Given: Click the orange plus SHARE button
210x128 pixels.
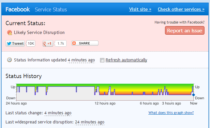Looking at the screenshot, I should 85,43.
